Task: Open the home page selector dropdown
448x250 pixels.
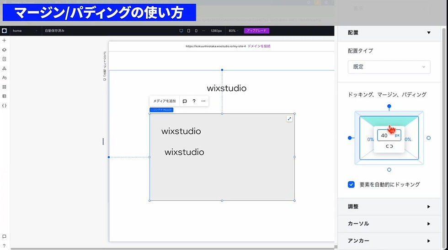Action: (25, 31)
